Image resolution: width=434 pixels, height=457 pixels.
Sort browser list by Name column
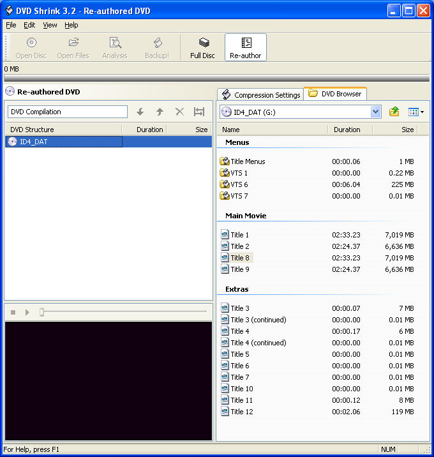(x=273, y=130)
